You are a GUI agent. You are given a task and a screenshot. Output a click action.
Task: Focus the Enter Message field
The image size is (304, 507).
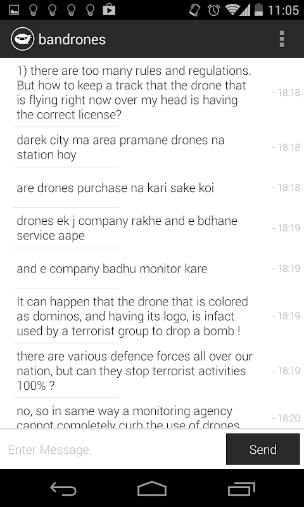tap(113, 449)
